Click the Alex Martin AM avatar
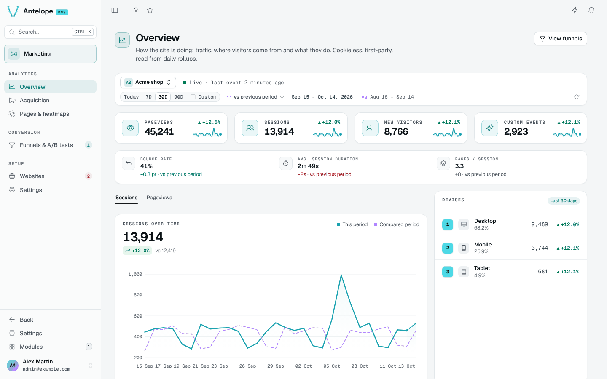 [x=13, y=365]
